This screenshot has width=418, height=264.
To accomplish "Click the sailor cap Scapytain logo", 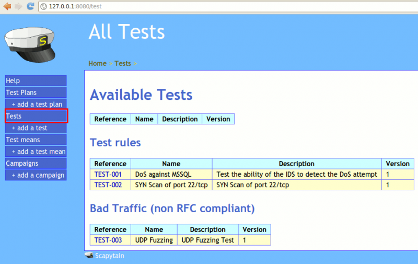I will point(30,44).
